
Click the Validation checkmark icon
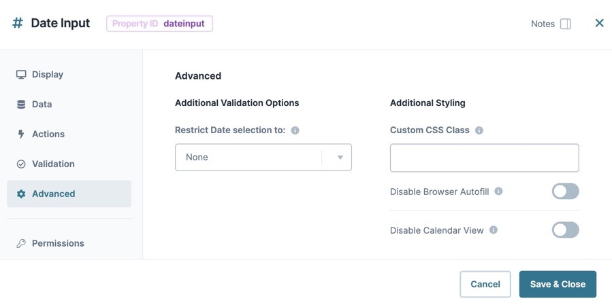(21, 164)
